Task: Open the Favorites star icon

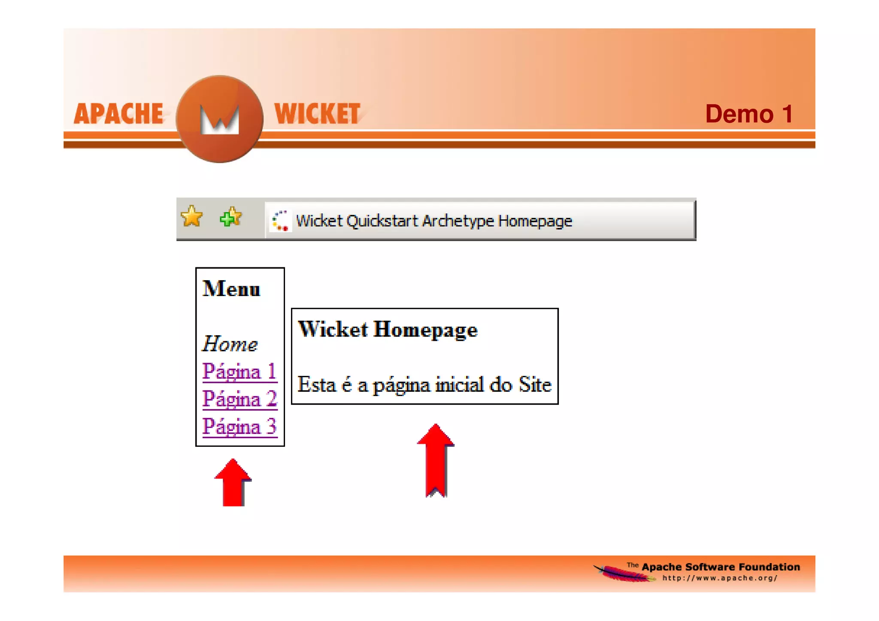Action: 191,216
